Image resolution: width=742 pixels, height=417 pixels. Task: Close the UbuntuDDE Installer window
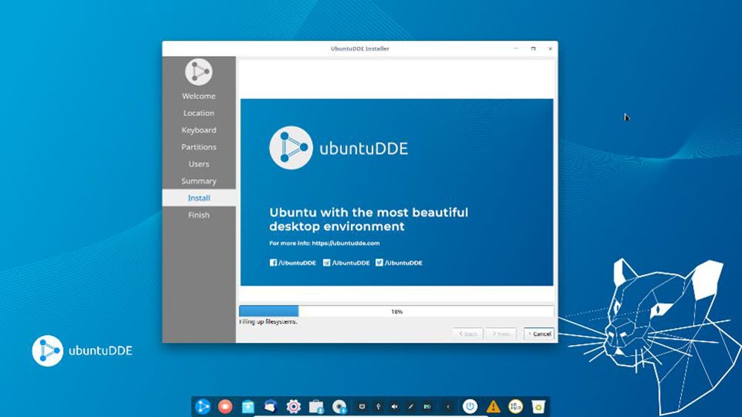pyautogui.click(x=550, y=49)
